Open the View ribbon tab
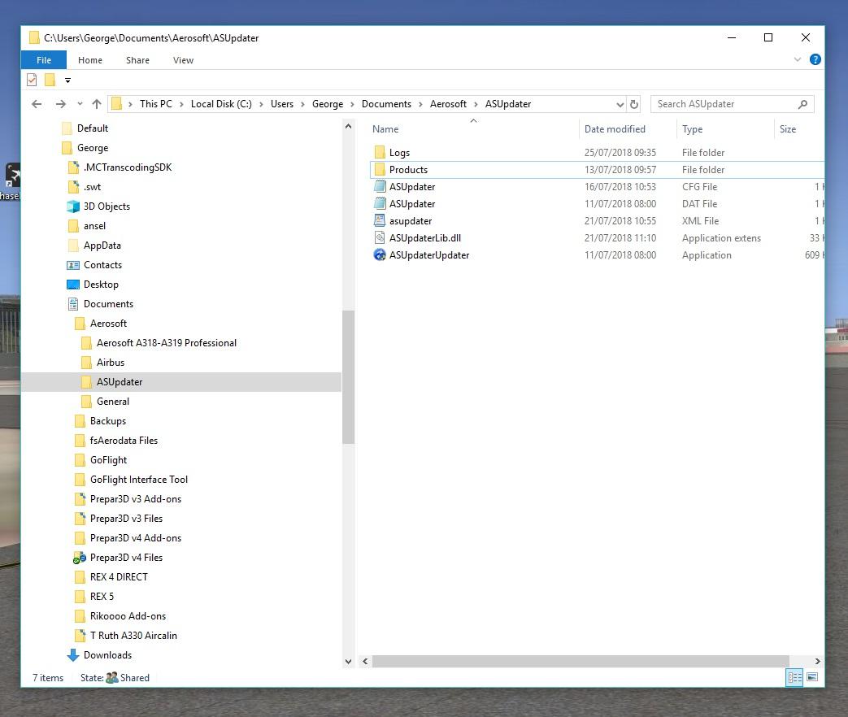The width and height of the screenshot is (848, 717). pos(183,60)
